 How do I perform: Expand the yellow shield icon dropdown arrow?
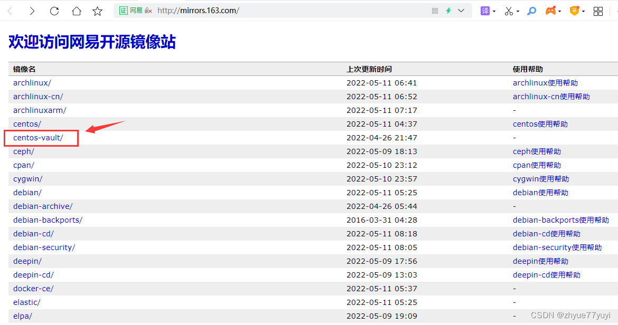click(x=583, y=12)
